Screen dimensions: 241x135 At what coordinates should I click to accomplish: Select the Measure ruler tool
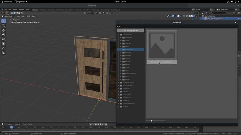[3, 53]
